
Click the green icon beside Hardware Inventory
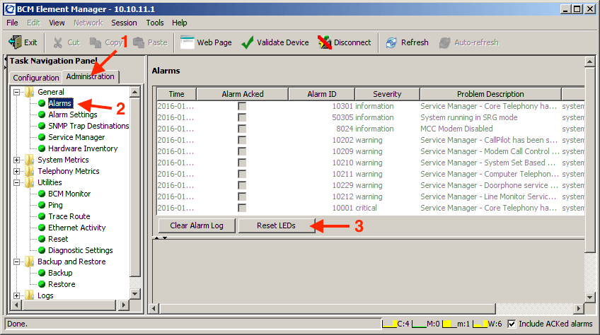point(42,148)
